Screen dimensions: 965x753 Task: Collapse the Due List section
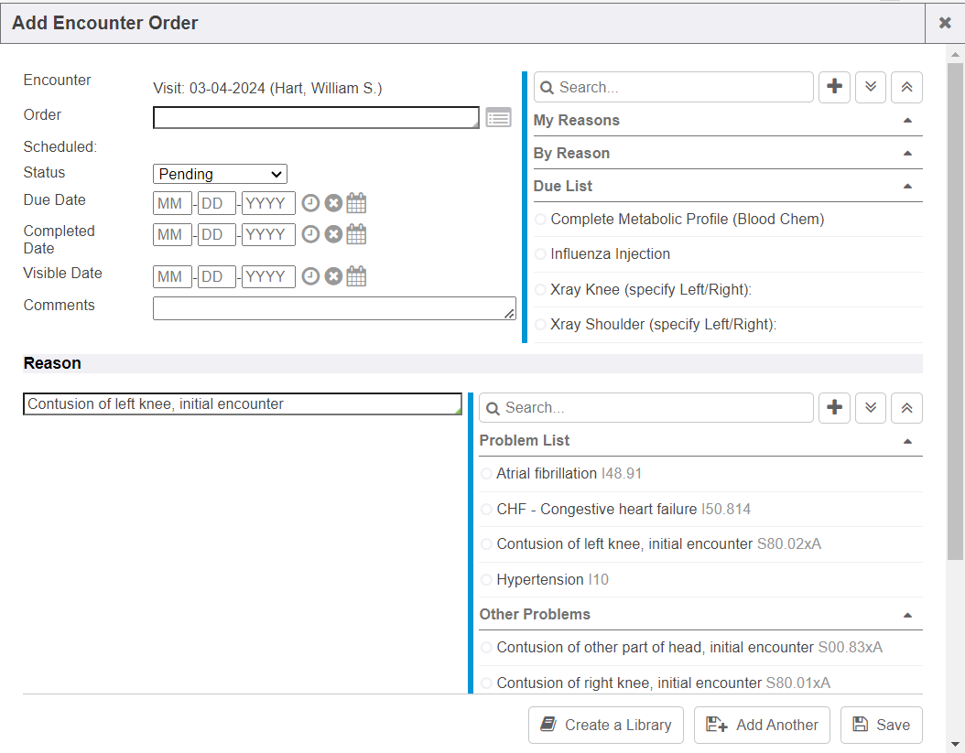pyautogui.click(x=907, y=186)
